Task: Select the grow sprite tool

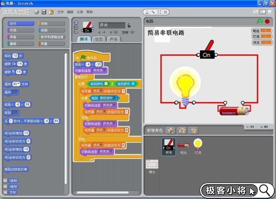Action: [159, 12]
